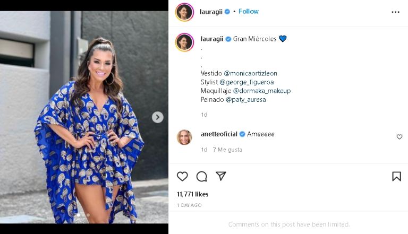Click the anetteoficial username in comment
Viewport: 408px width, 234px height.
(x=219, y=134)
